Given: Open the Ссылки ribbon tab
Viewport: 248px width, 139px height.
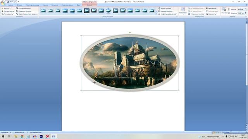Looking at the screenshot, I should click(45, 5).
